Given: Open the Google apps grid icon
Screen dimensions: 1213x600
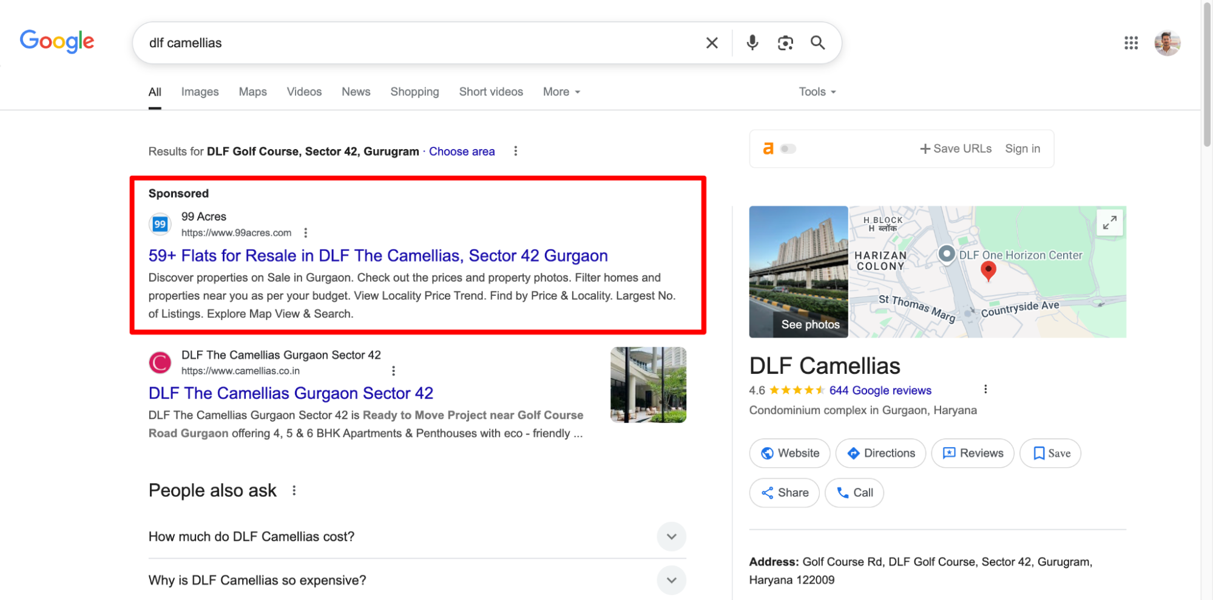Looking at the screenshot, I should click(1131, 43).
